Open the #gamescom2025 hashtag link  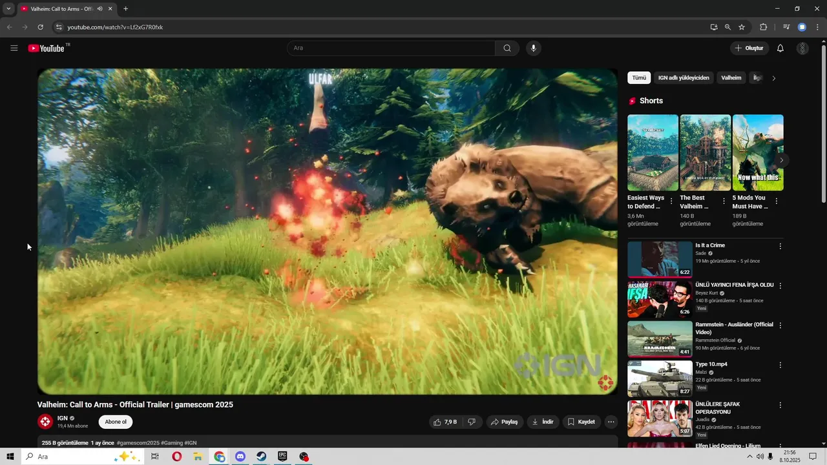pos(138,443)
